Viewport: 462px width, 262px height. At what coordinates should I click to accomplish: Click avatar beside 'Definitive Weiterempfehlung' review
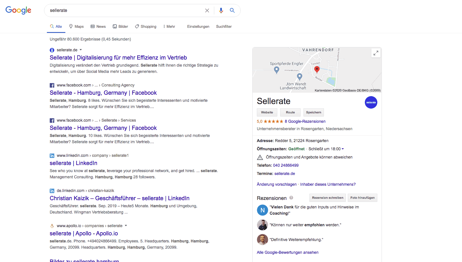[262, 240]
